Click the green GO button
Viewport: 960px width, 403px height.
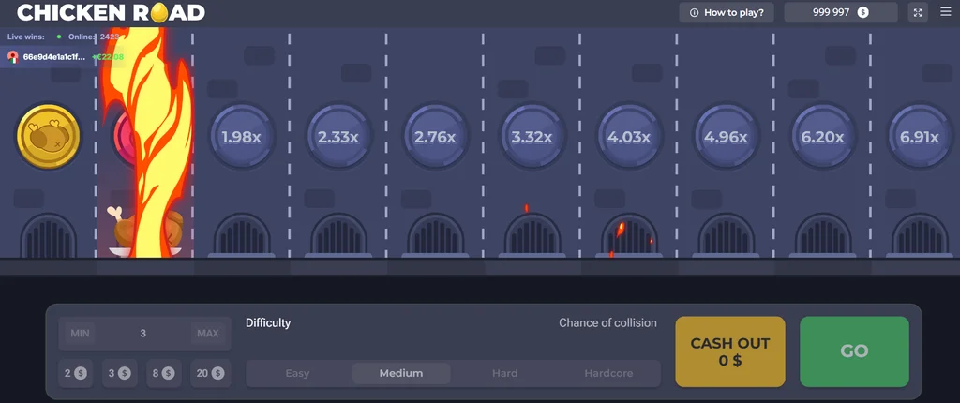[x=854, y=351]
